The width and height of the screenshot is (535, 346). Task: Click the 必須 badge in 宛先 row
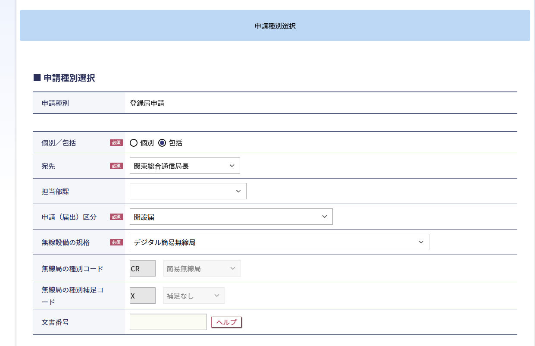pyautogui.click(x=116, y=166)
